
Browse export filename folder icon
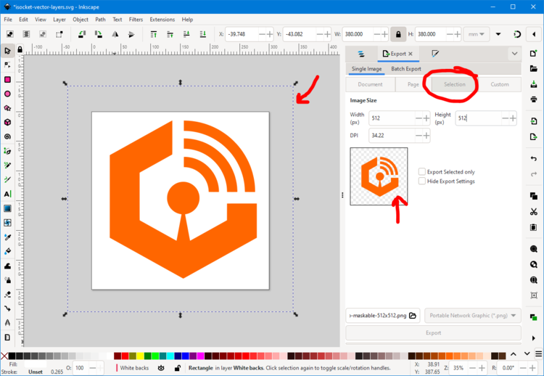413,316
